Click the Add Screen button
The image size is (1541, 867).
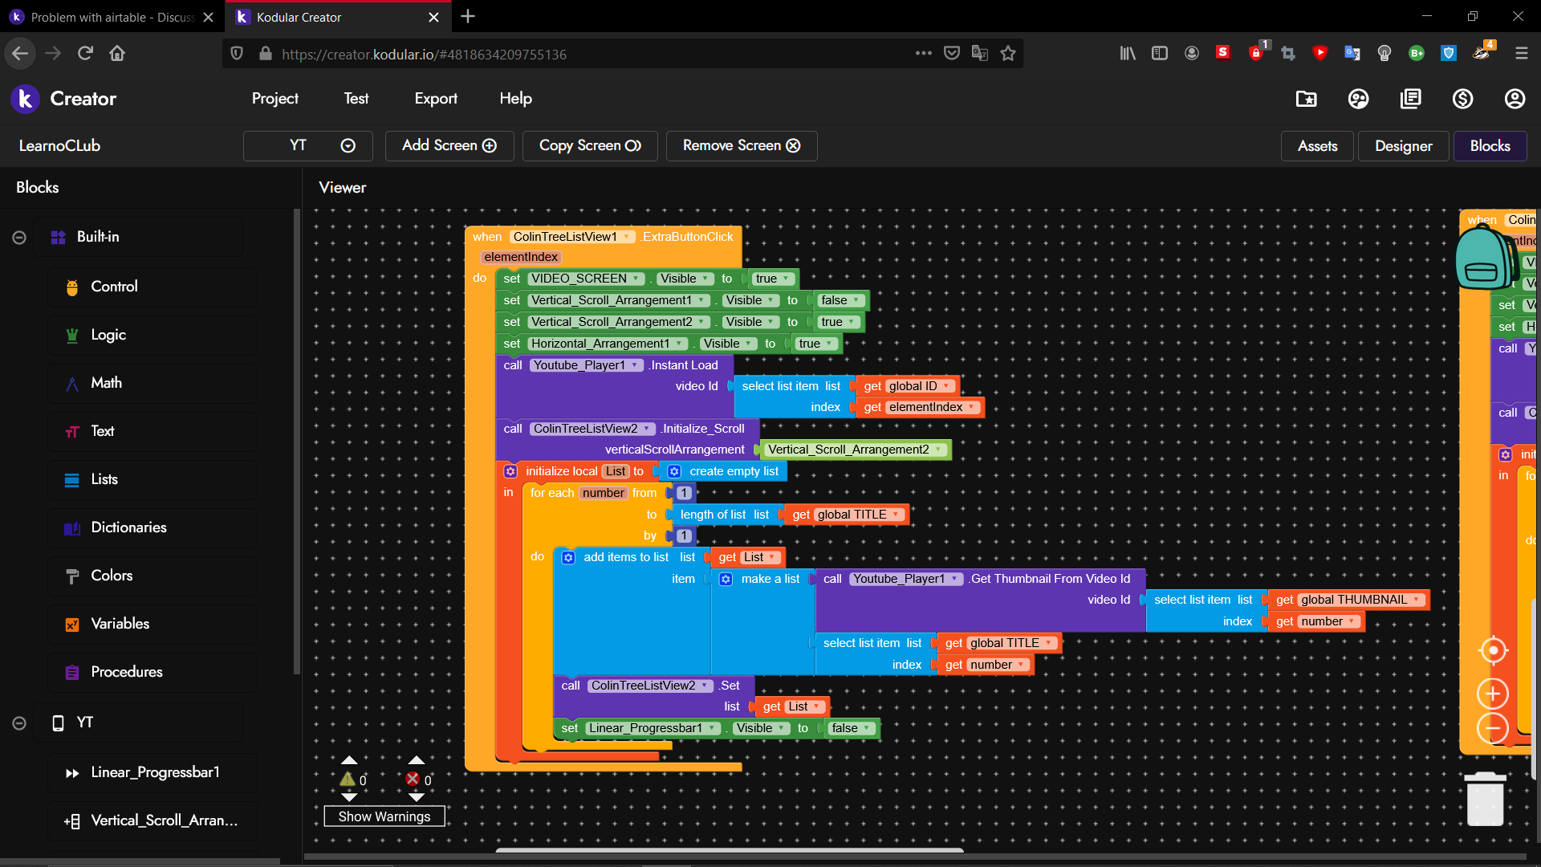point(449,146)
